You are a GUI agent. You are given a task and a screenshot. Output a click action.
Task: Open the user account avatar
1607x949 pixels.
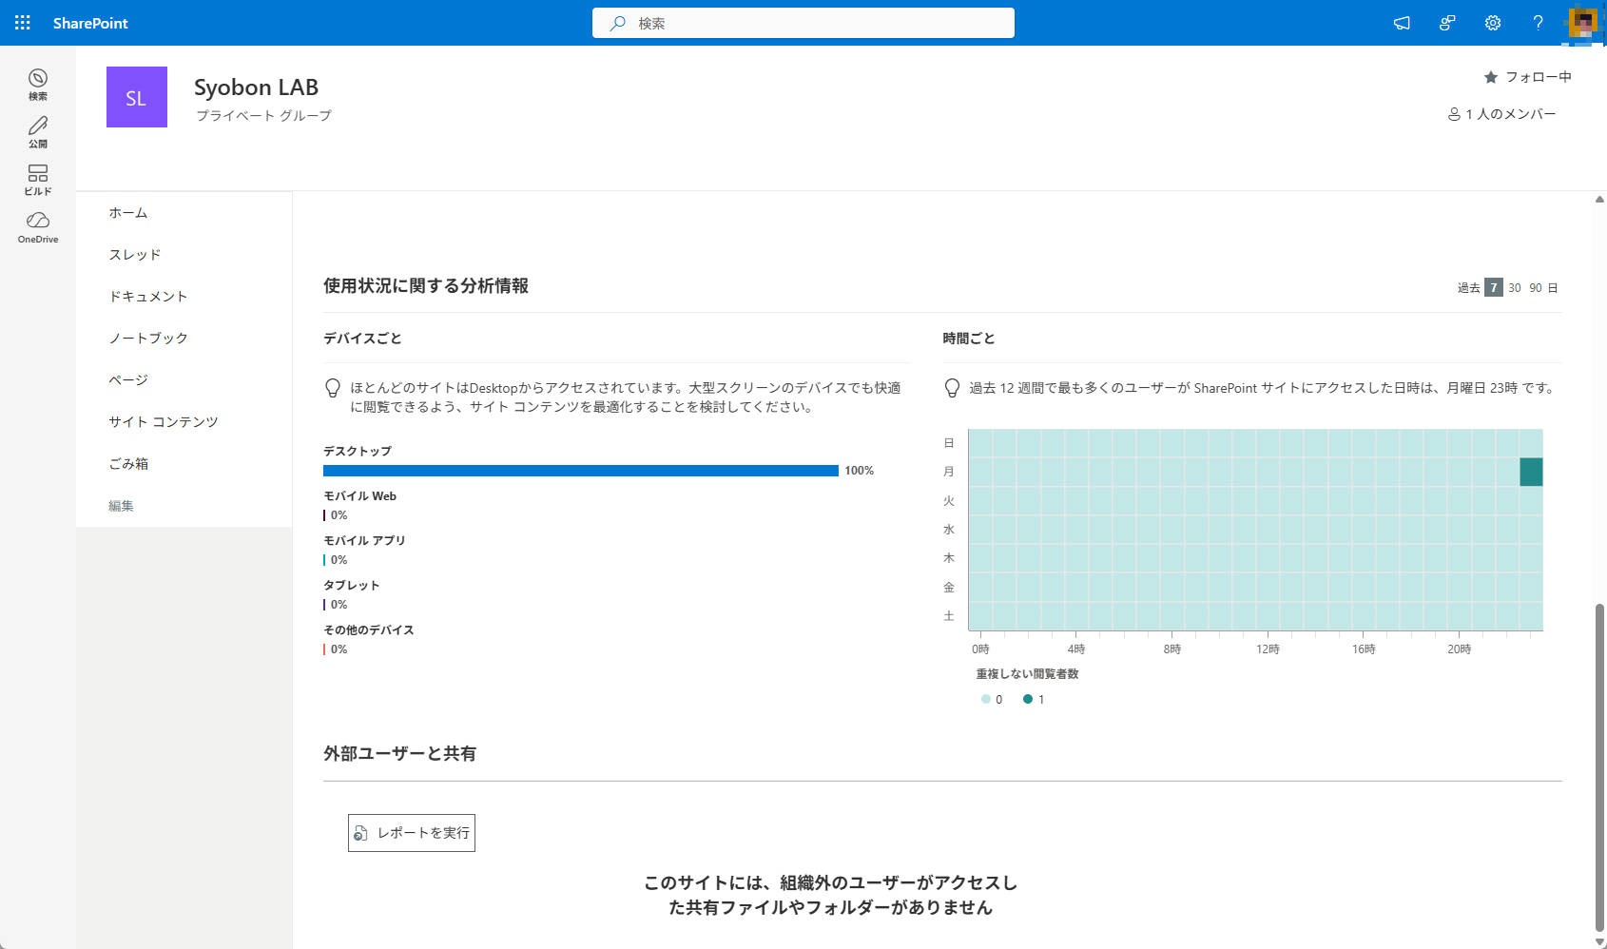tap(1583, 23)
